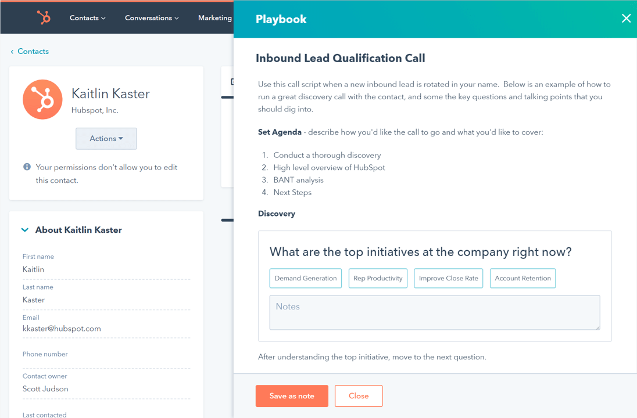Collapse the About Kaitlin Kaster section

pos(25,230)
